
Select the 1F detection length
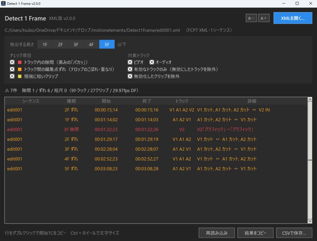45,44
